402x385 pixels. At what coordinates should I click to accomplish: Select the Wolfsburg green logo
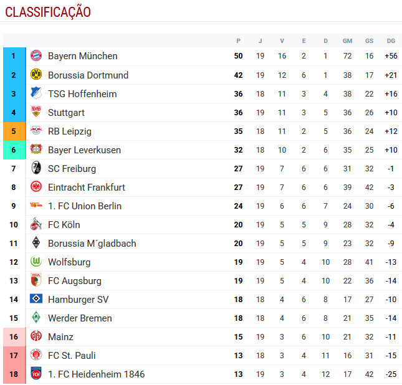[x=36, y=262]
